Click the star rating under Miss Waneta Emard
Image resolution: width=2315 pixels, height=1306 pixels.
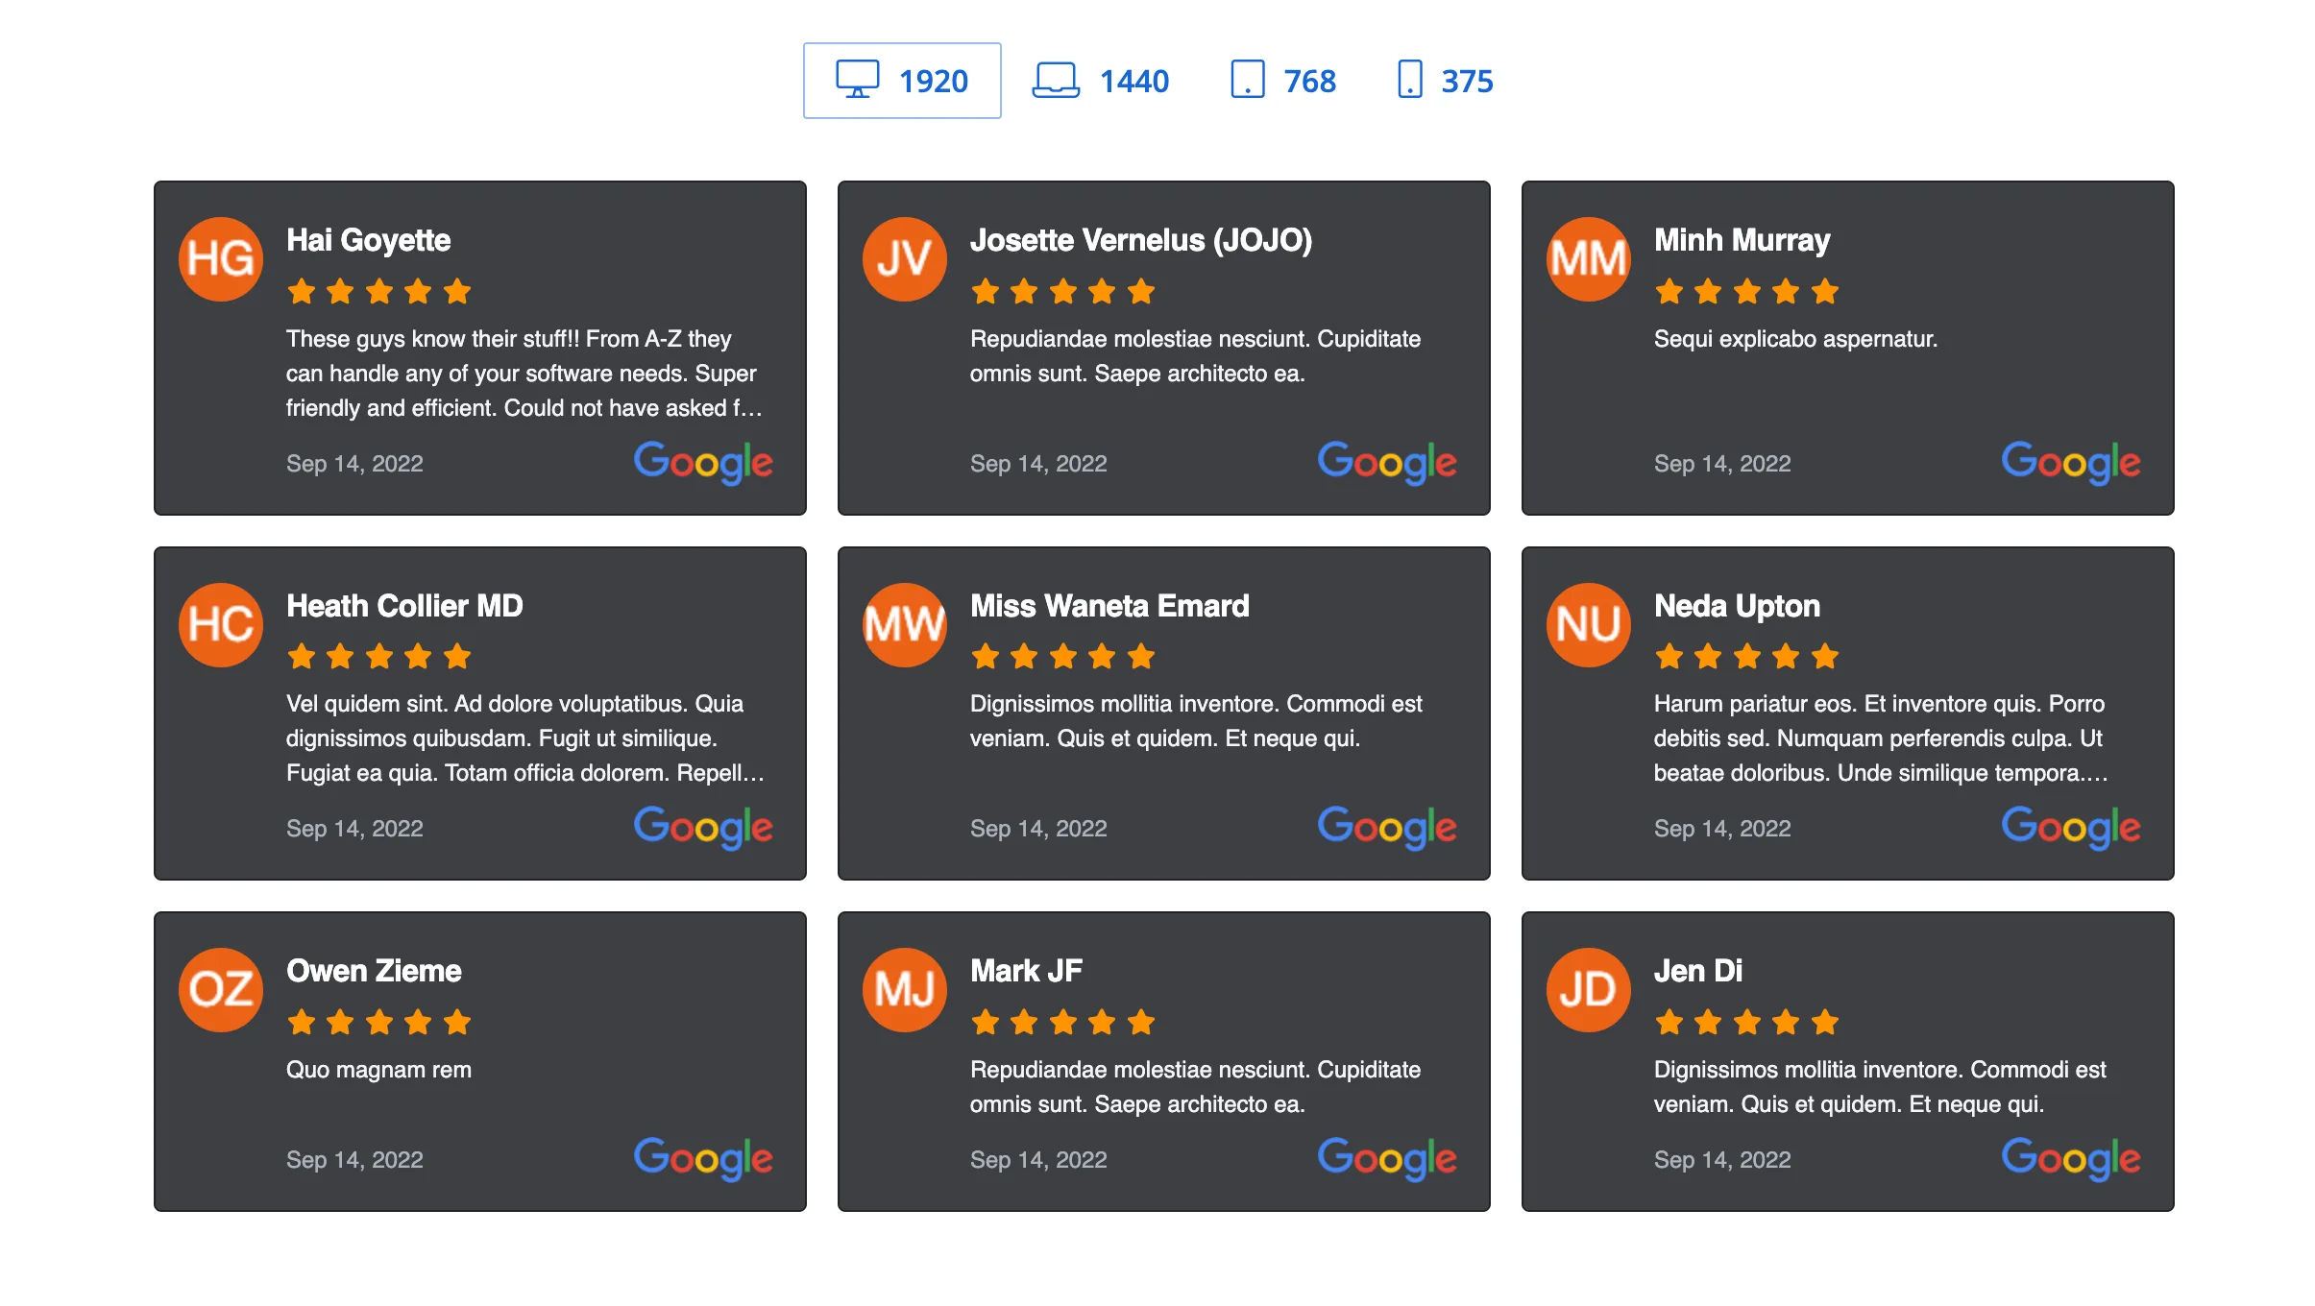pyautogui.click(x=1063, y=657)
